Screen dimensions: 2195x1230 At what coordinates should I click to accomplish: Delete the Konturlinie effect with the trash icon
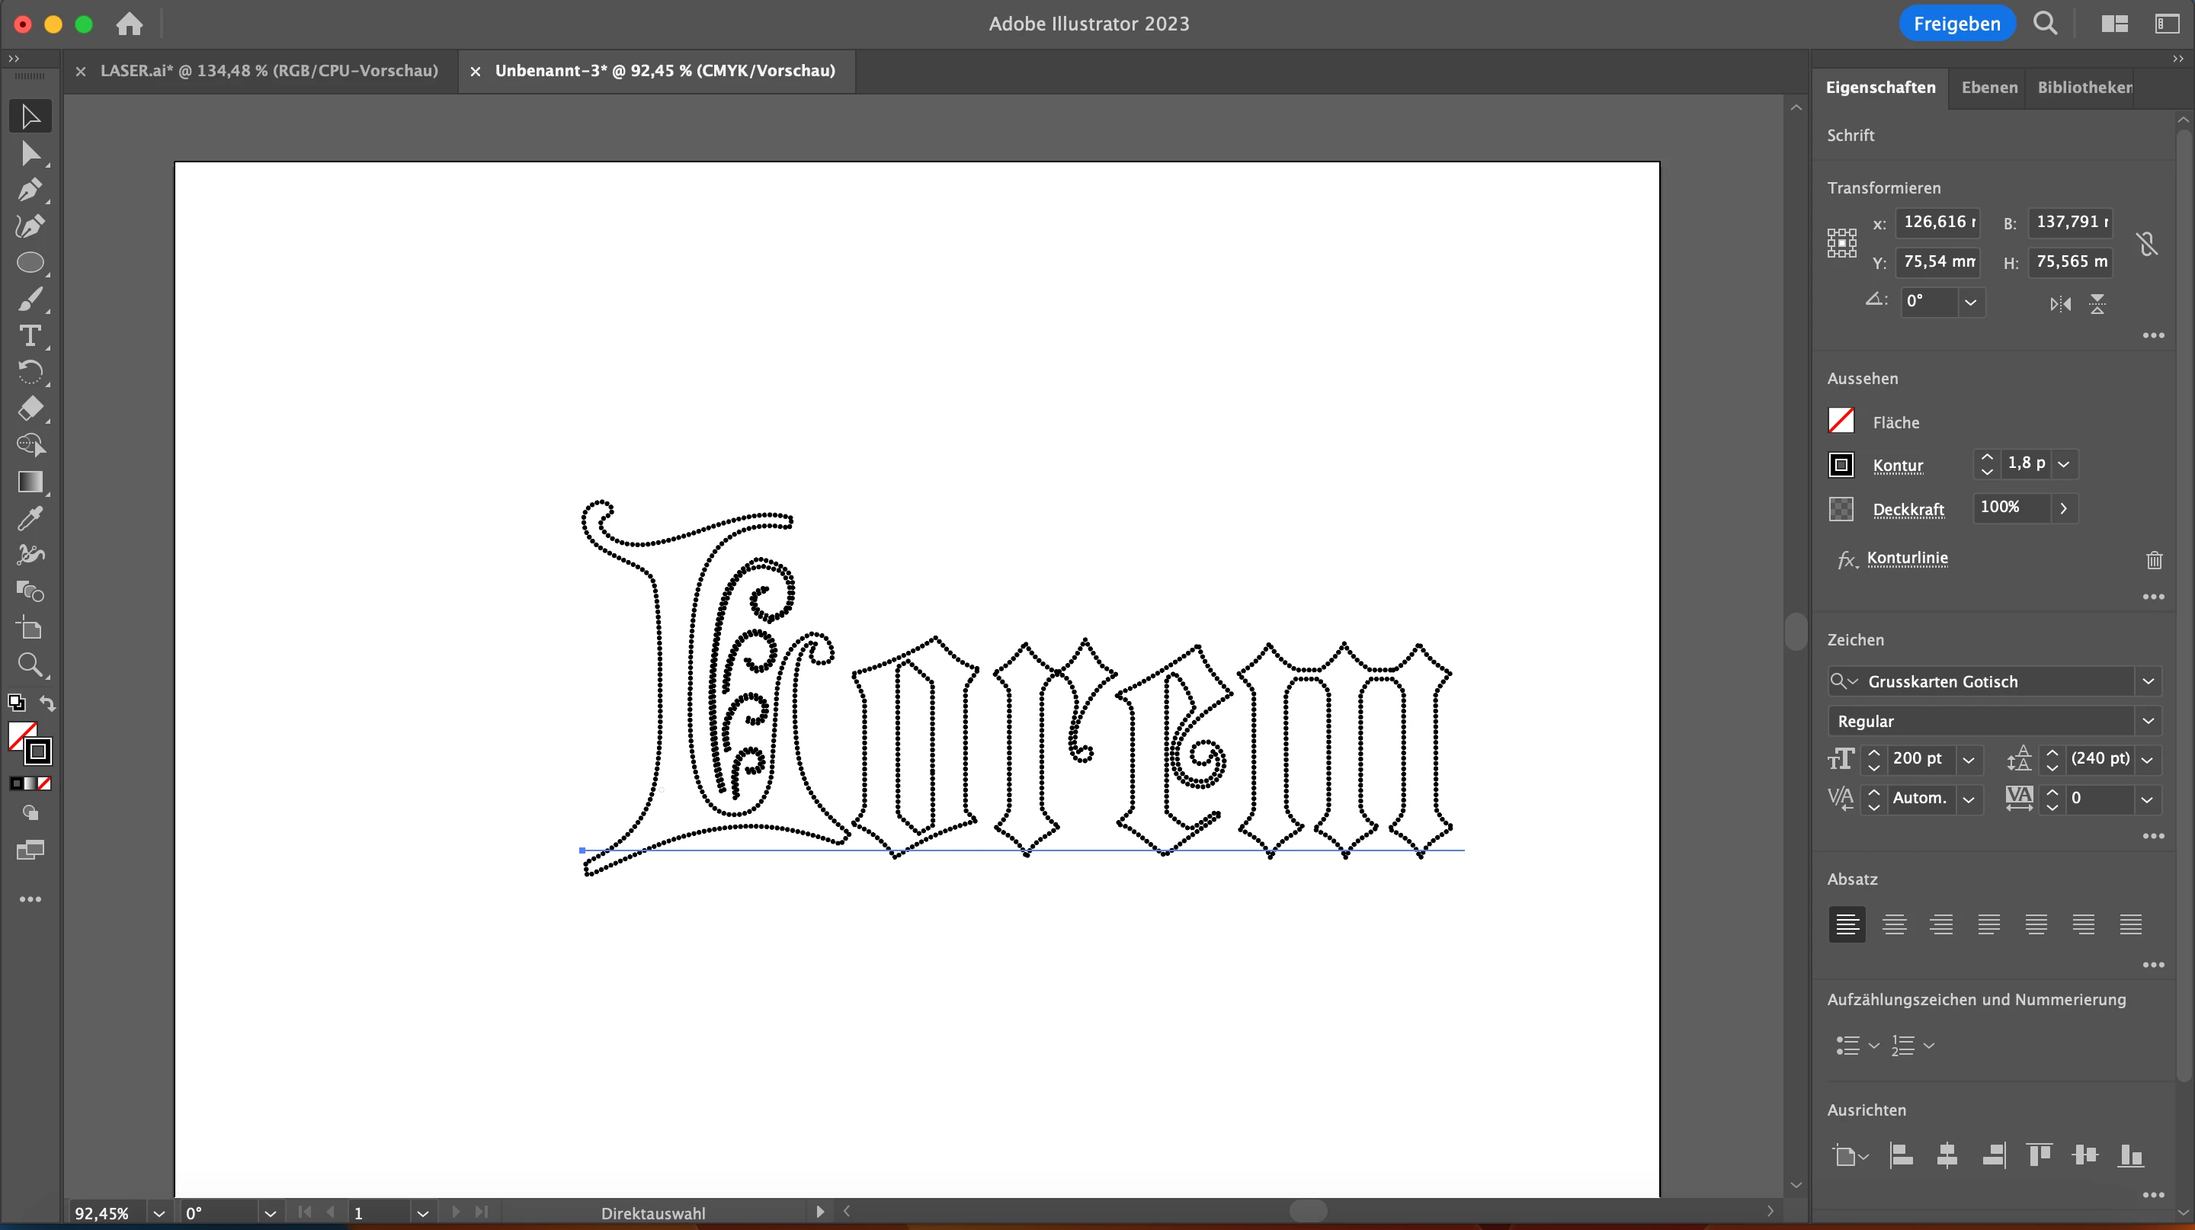click(x=2154, y=559)
